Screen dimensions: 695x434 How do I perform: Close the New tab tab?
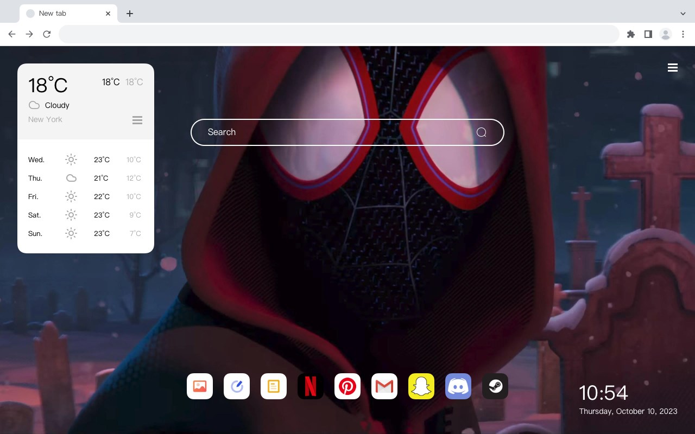pos(109,14)
